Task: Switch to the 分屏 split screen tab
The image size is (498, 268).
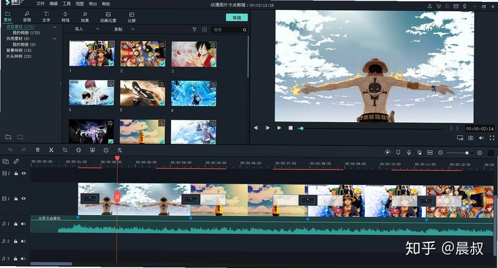Action: pyautogui.click(x=131, y=17)
